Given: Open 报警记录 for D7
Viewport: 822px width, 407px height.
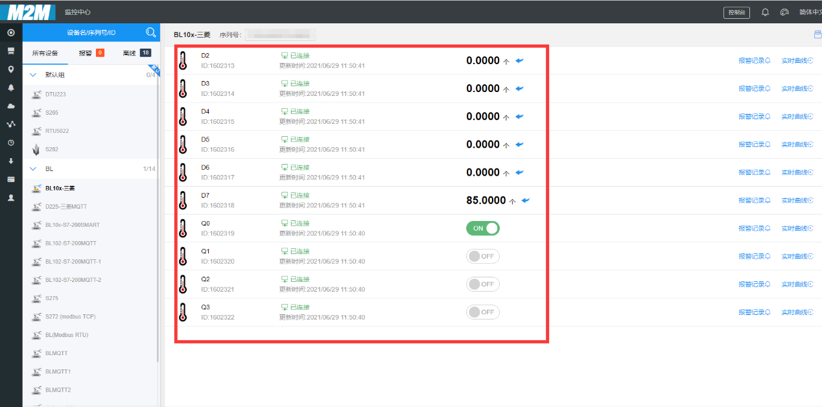Looking at the screenshot, I should coord(755,200).
